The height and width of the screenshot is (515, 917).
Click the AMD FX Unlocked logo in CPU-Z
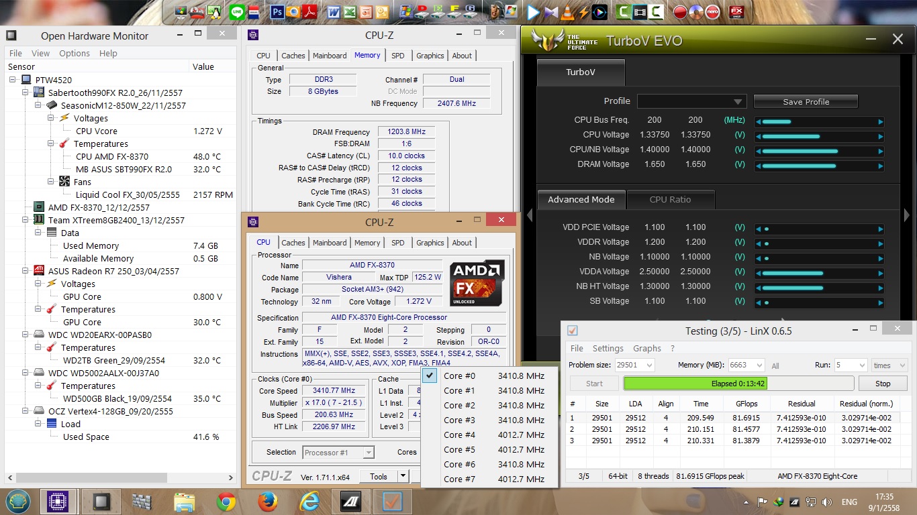[x=477, y=283]
